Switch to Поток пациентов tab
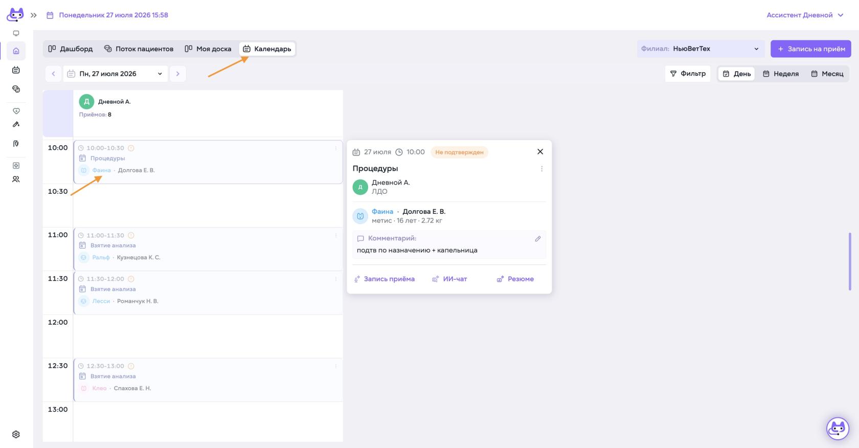The image size is (859, 448). [x=139, y=49]
